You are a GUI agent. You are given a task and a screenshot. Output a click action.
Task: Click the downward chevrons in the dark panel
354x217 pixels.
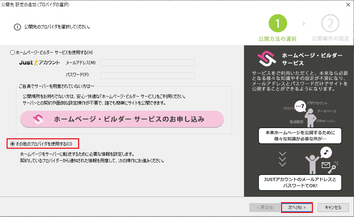coord(282,159)
